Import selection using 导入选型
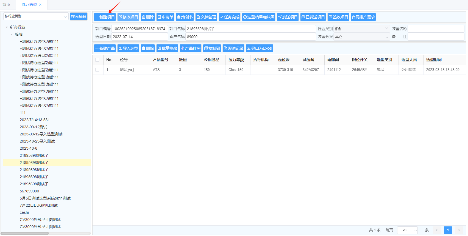 tap(128, 48)
